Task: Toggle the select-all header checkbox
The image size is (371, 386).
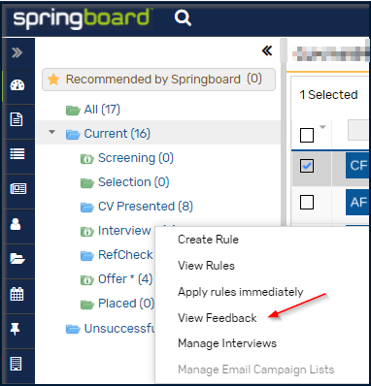Action: coord(307,135)
